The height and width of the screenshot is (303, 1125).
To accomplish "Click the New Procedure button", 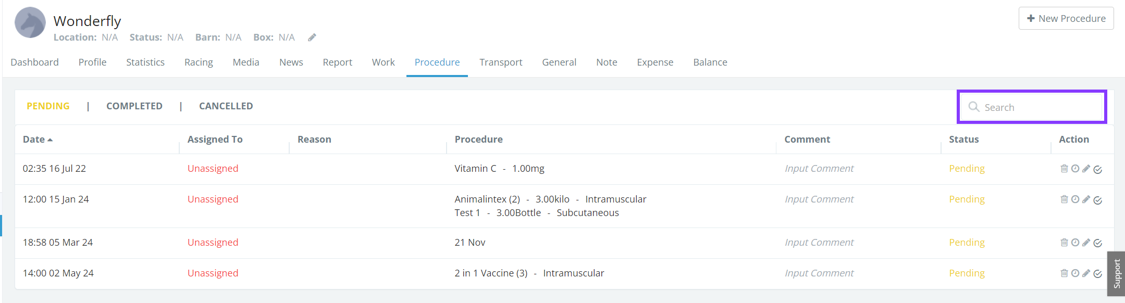I will pyautogui.click(x=1066, y=19).
